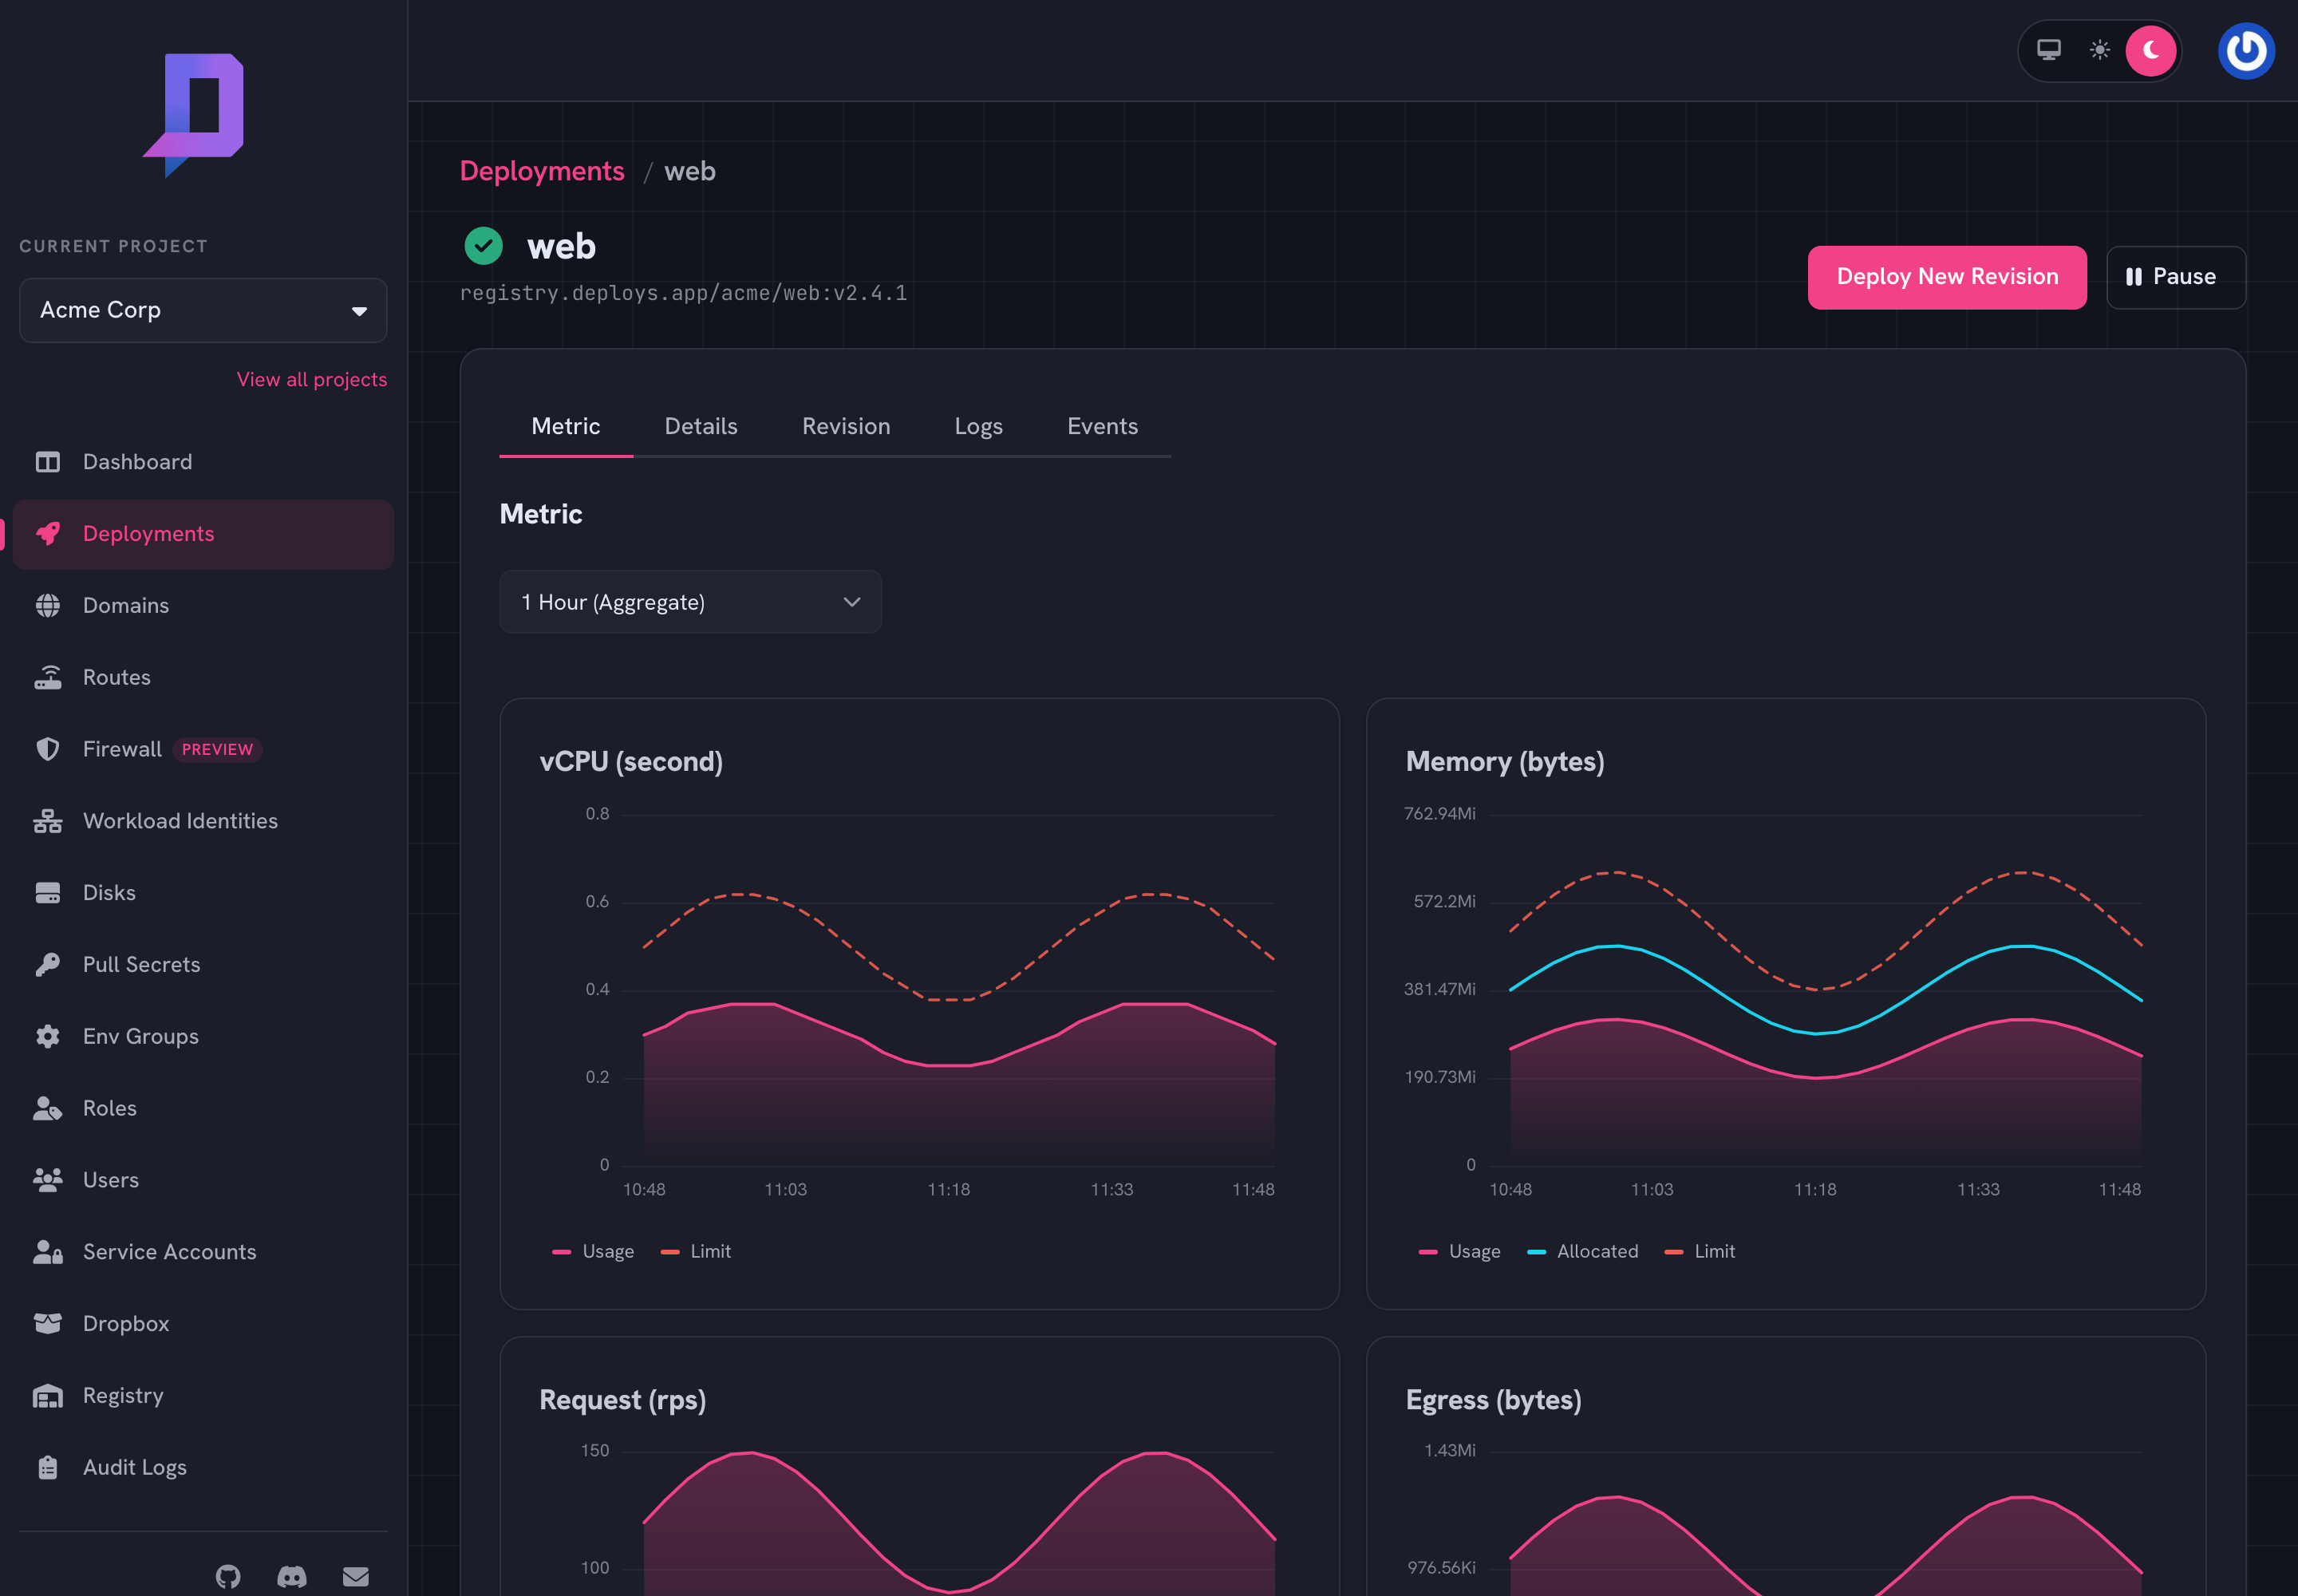Click the registry image path text
The height and width of the screenshot is (1596, 2298).
coord(683,293)
